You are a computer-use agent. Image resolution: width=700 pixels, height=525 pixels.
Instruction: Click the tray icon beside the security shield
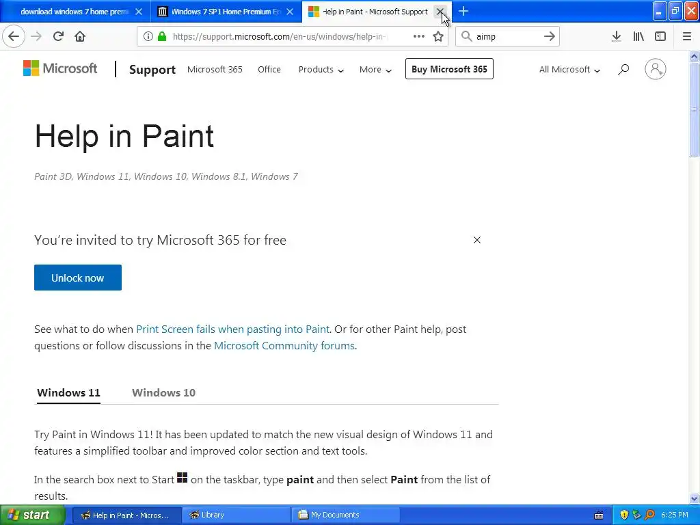click(637, 515)
